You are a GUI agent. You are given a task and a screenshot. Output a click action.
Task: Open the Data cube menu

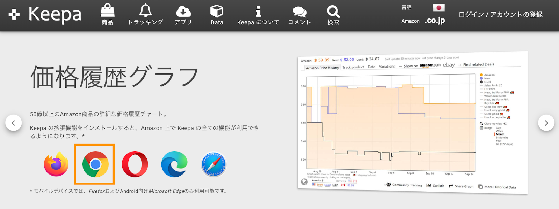tap(217, 15)
